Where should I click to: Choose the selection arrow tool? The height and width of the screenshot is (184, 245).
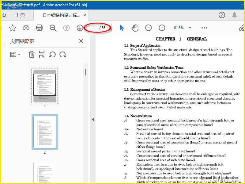click(x=122, y=28)
